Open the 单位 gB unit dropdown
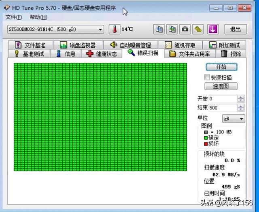Image resolution: width=259 pixels, height=212 pixels. pos(234,119)
